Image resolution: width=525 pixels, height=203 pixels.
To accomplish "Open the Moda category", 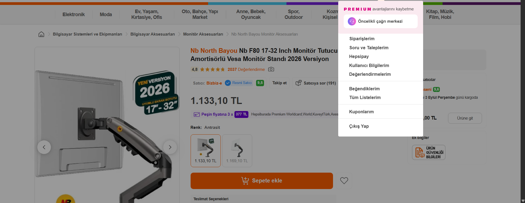I will [x=106, y=14].
